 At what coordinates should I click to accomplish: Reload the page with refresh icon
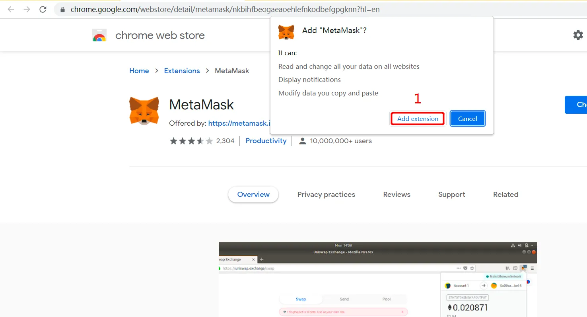point(43,10)
